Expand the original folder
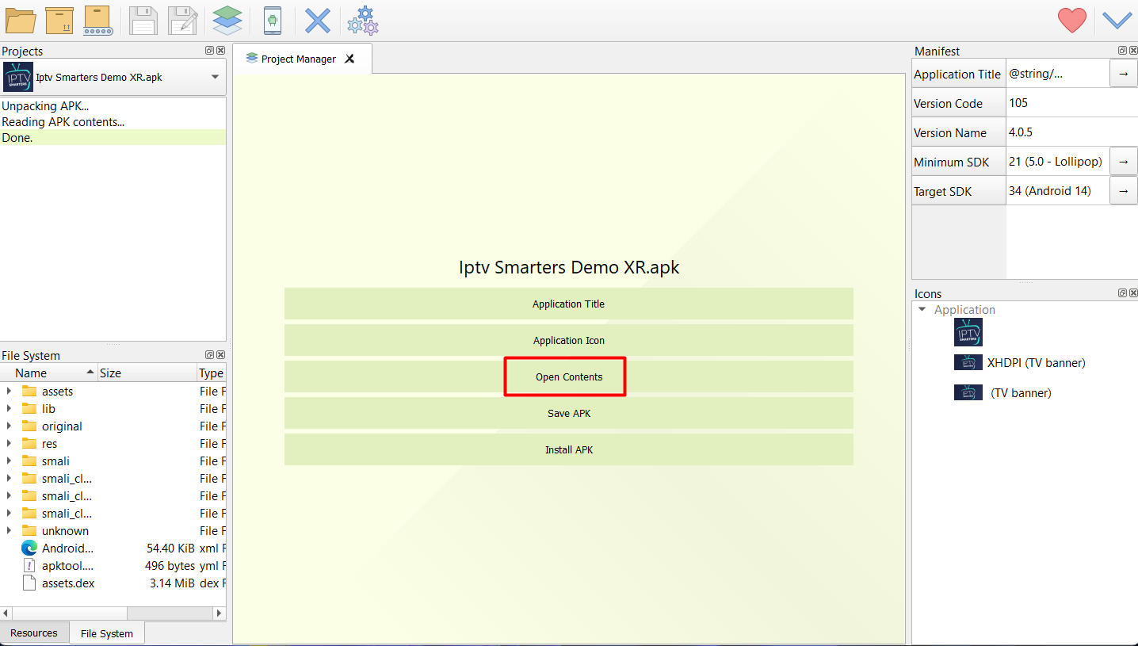Viewport: 1138px width, 646px height. pos(9,426)
